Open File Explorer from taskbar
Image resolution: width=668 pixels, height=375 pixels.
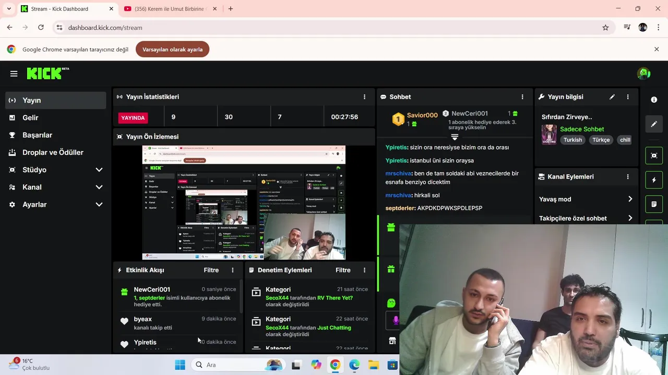[374, 365]
